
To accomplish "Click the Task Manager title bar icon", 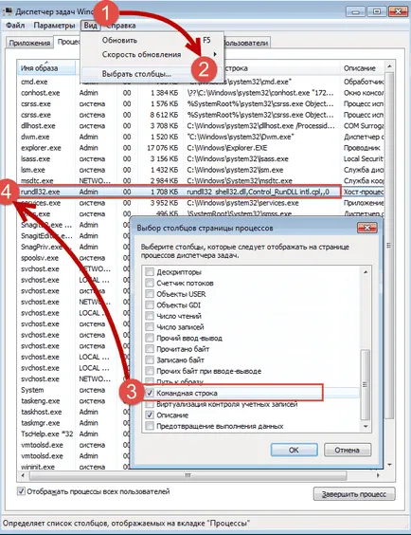I will click(x=8, y=11).
